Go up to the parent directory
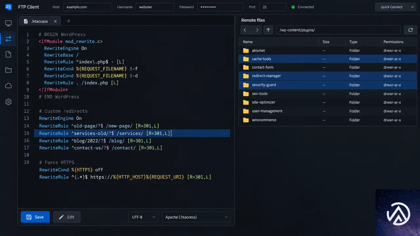Screen dimensions: 420x236 268,30
